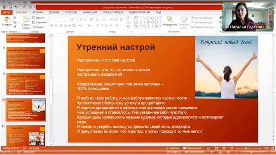Open the font name combo box

click(x=60, y=19)
